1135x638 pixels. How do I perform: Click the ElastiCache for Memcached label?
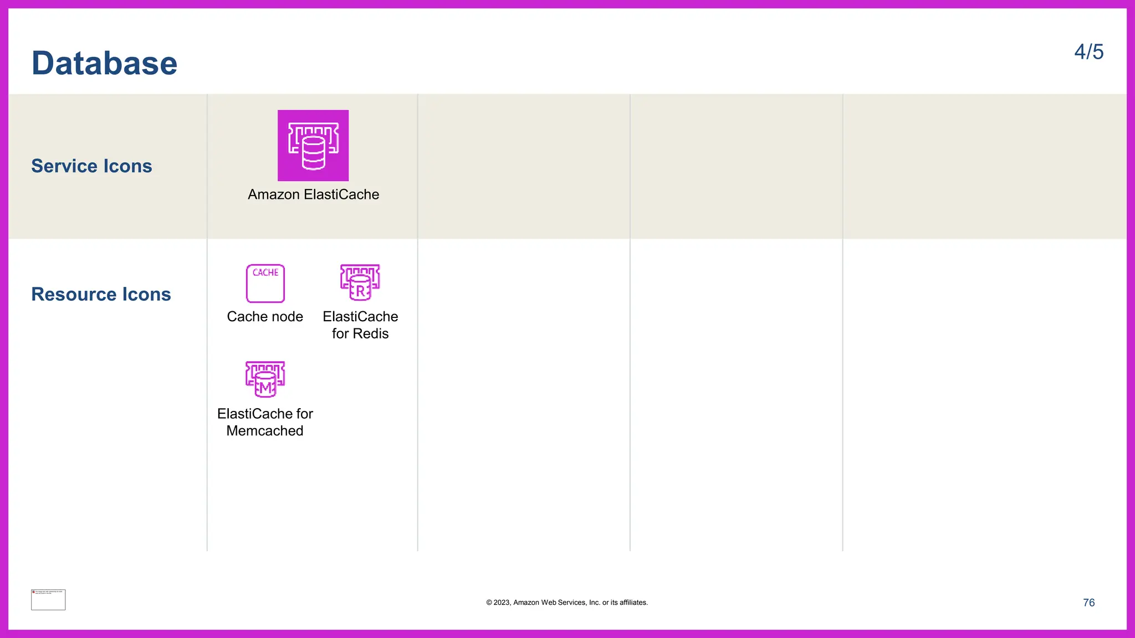pyautogui.click(x=265, y=422)
